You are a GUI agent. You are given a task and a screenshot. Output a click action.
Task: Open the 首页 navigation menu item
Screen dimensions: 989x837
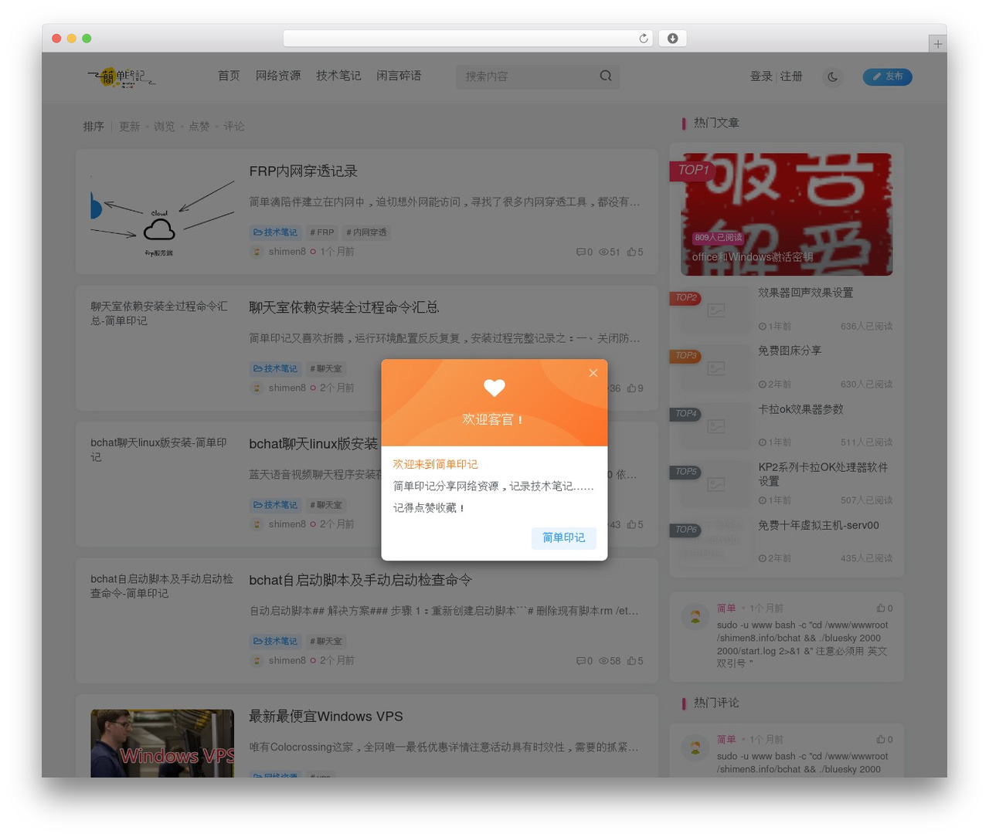pos(229,76)
